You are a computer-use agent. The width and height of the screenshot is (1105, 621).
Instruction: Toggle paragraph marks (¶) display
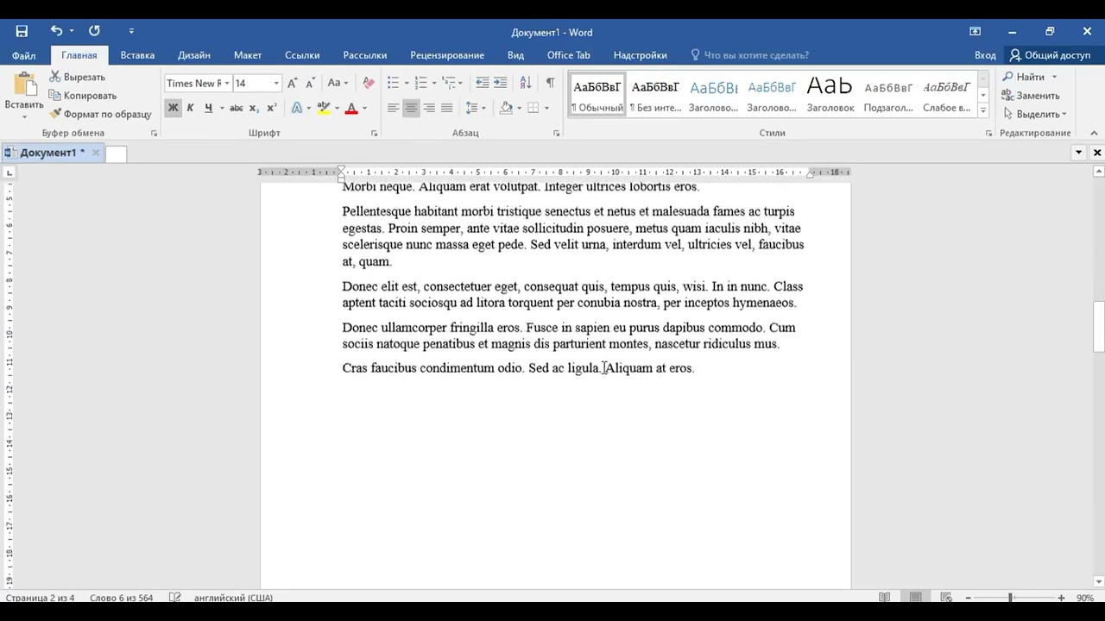click(x=550, y=83)
